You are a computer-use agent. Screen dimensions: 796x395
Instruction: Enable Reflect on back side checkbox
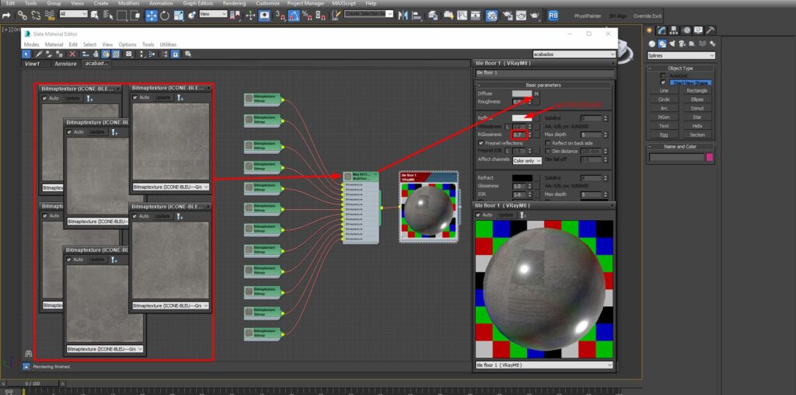coord(548,143)
